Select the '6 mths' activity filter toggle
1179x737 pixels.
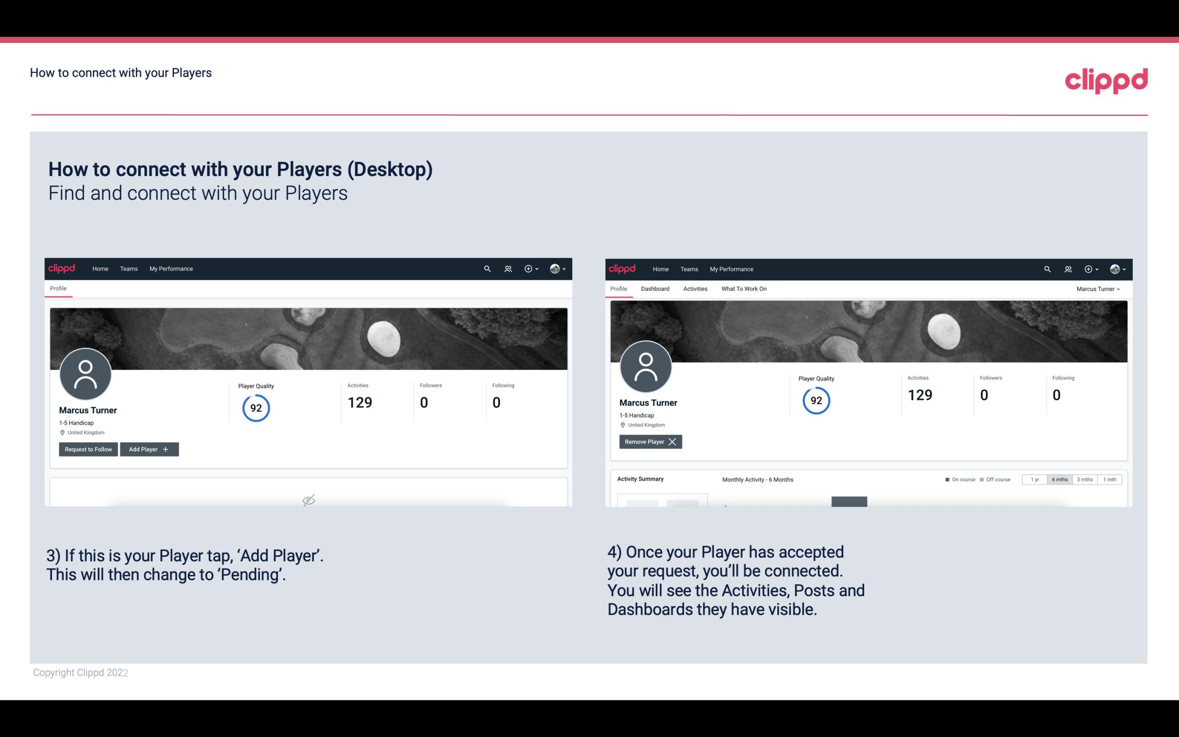coord(1059,479)
